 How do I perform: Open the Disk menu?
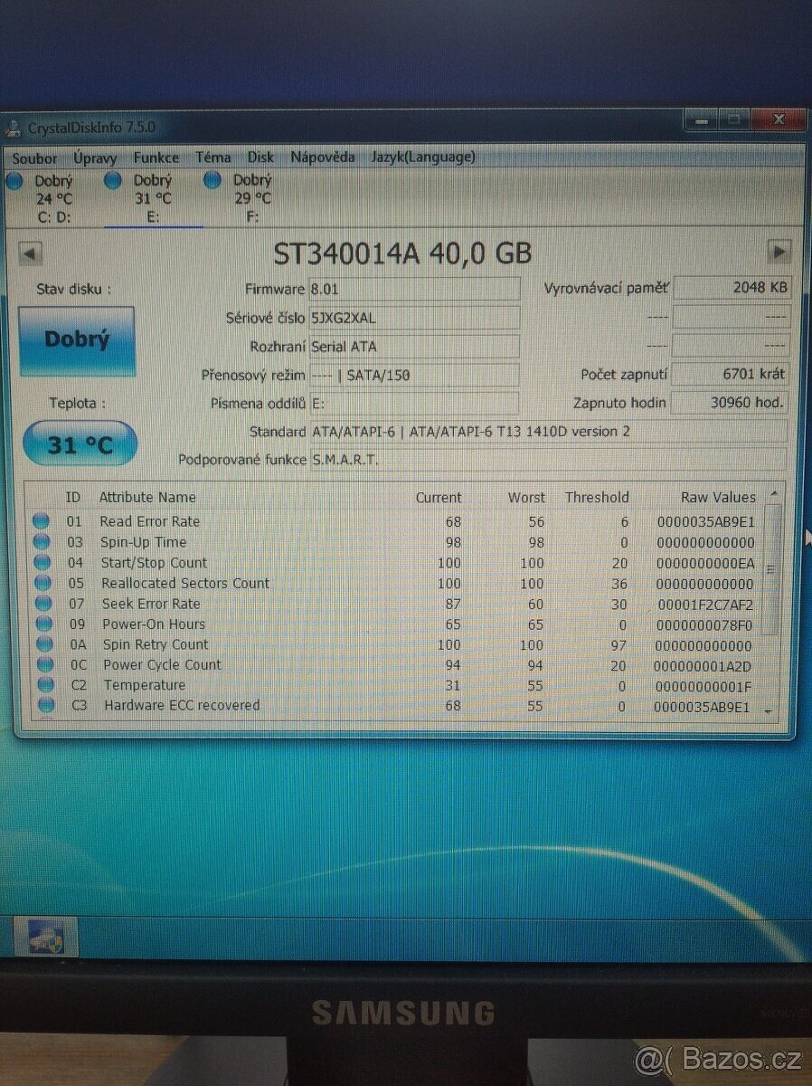click(260, 157)
